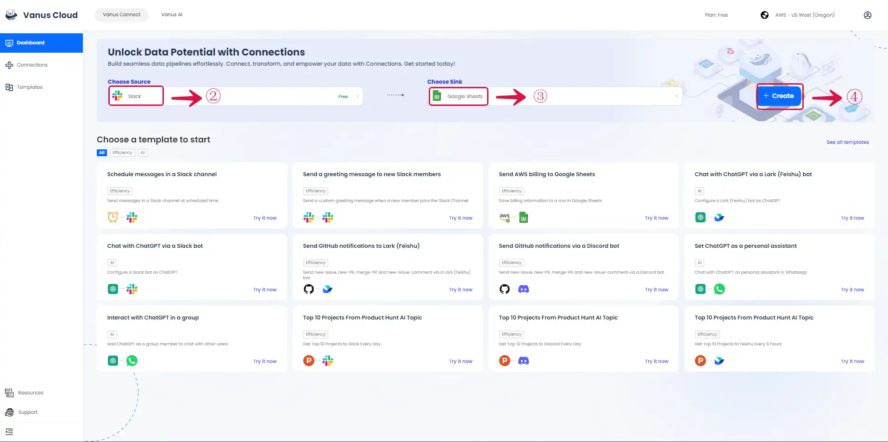
Task: Click the Vanus Cloud logo icon
Action: coord(12,15)
